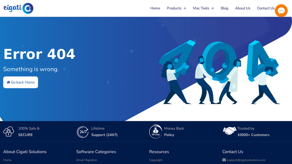Screen dimensions: 292x164
Task: Open the Mac Tools menu item
Action: tap(201, 8)
